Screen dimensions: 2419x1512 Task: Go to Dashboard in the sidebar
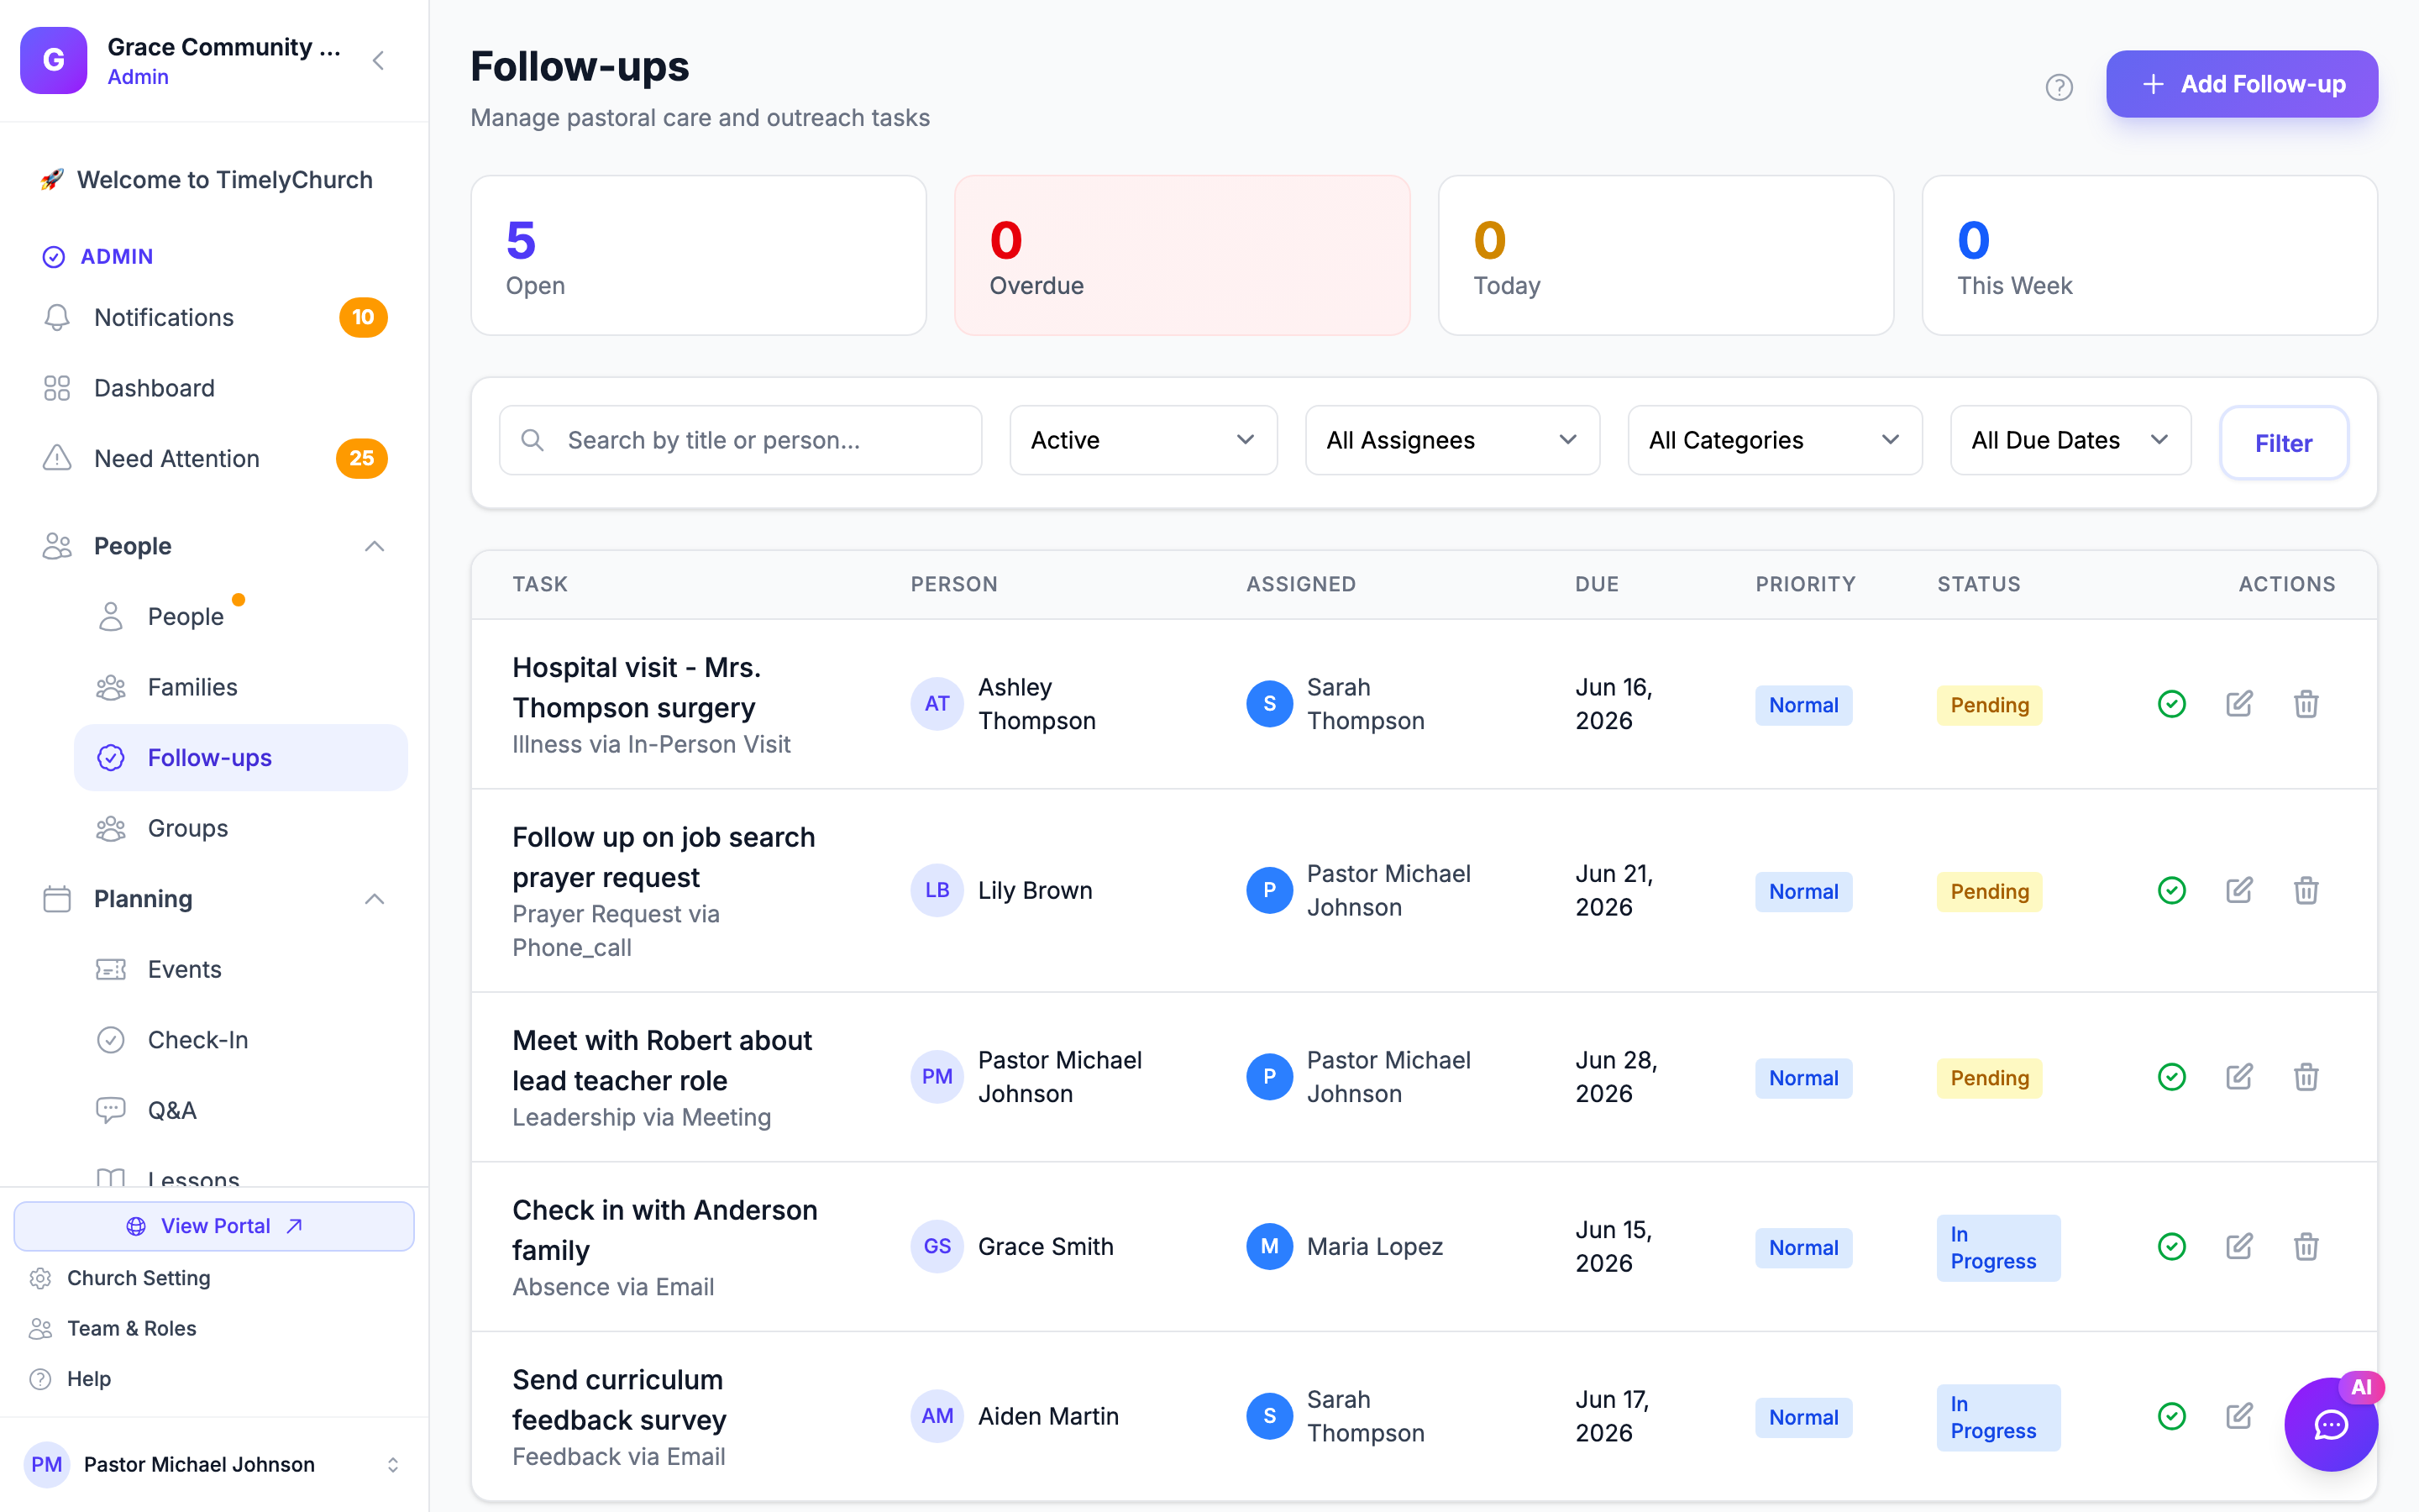coord(214,388)
